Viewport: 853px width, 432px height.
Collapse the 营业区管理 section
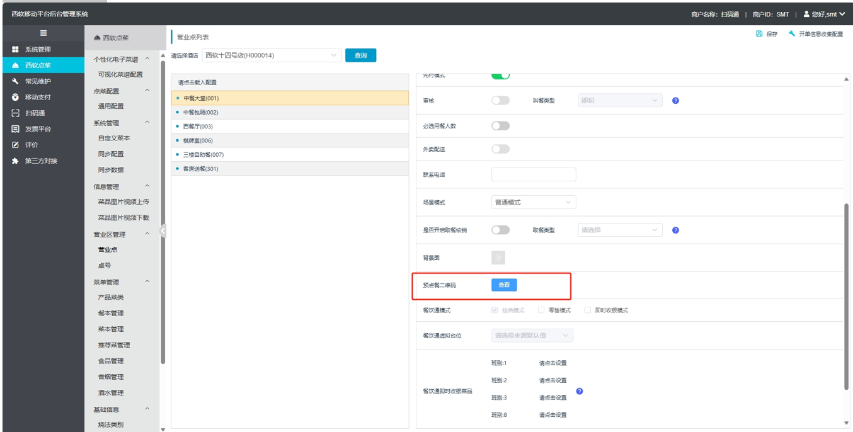point(147,234)
